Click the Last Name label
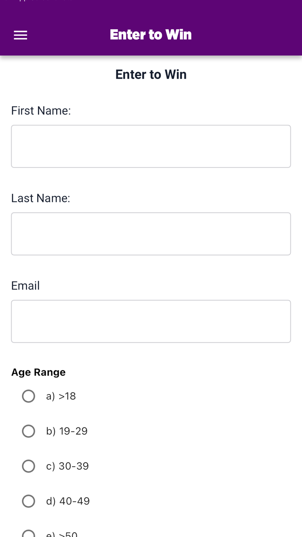The image size is (302, 537). tap(41, 198)
